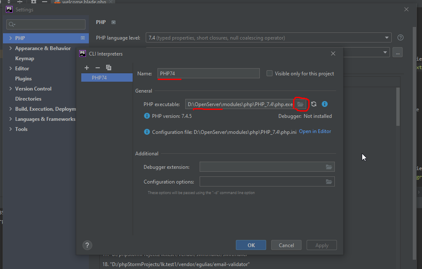
Task: Browse Configuration options folder icon
Action: click(329, 182)
